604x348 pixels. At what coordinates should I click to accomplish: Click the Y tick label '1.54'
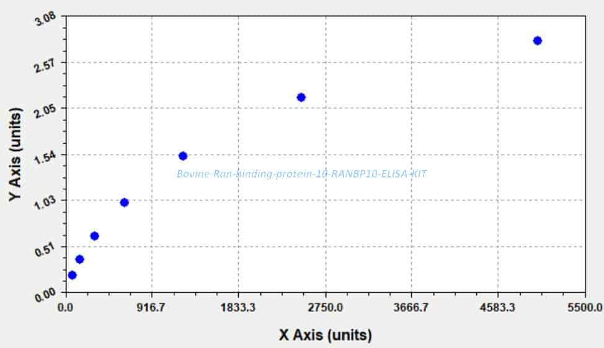(45, 157)
